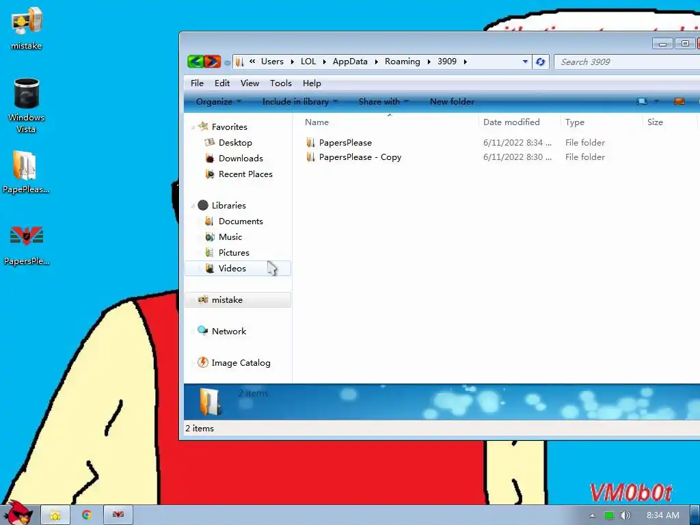700x525 pixels.
Task: Click the New folder button
Action: click(452, 102)
